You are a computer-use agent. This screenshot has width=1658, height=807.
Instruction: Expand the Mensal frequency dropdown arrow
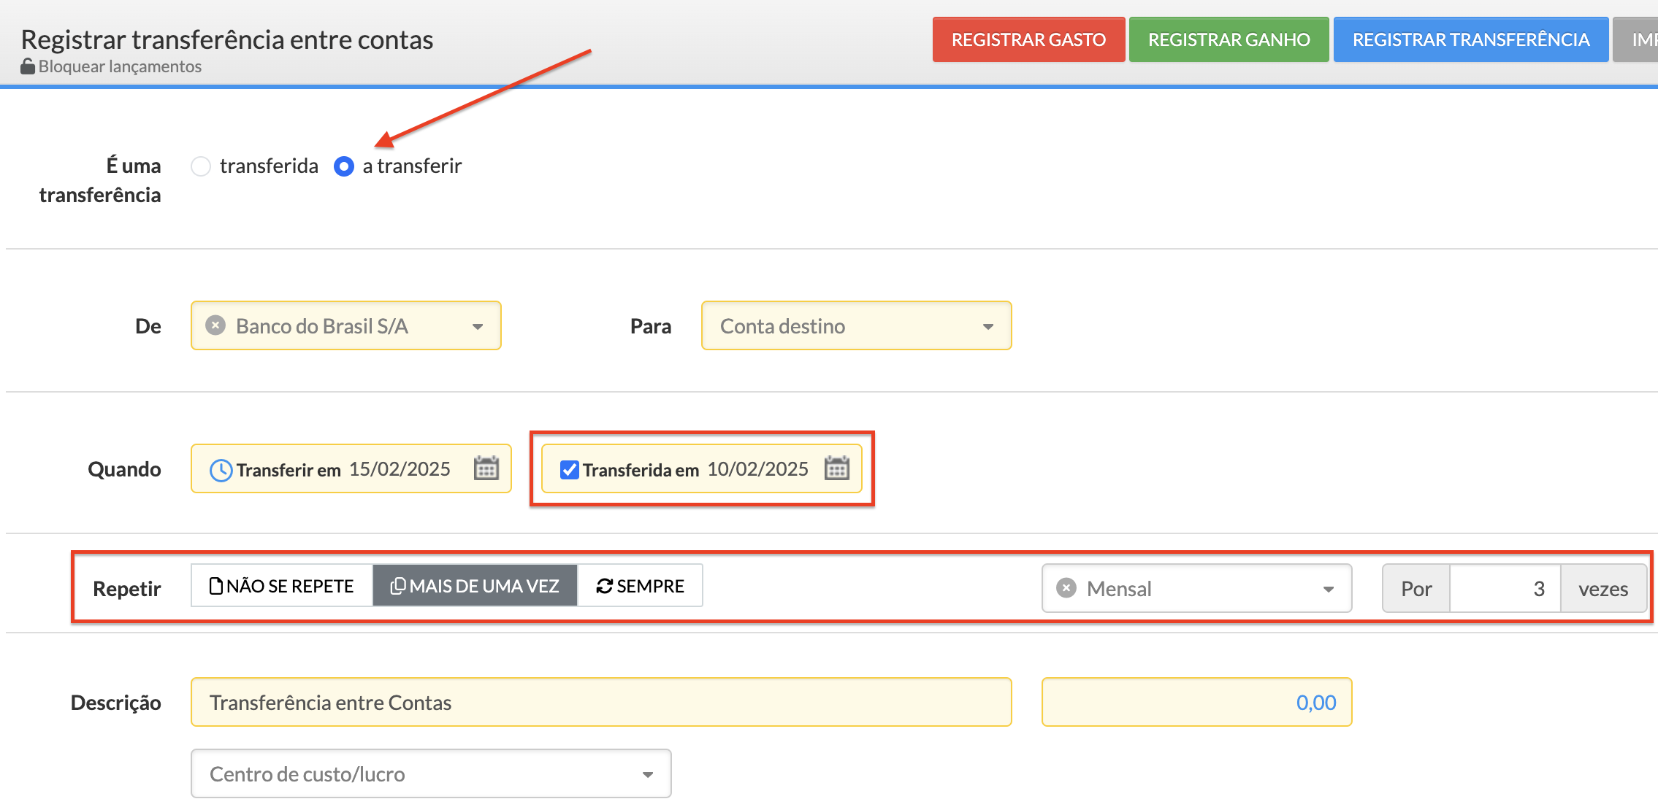pos(1329,589)
